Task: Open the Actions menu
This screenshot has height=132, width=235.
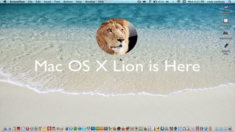Action: [x=68, y=1]
